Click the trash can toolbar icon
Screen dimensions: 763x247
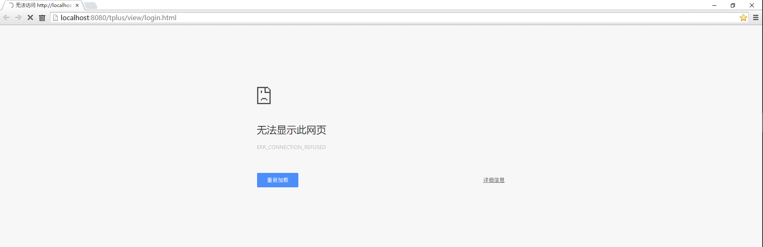[42, 18]
